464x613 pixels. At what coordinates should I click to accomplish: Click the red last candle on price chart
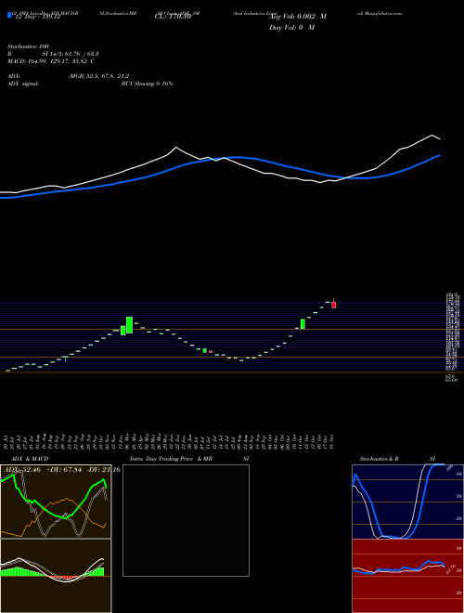tap(333, 305)
